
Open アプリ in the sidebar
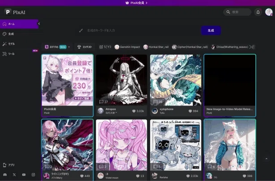tap(9, 165)
